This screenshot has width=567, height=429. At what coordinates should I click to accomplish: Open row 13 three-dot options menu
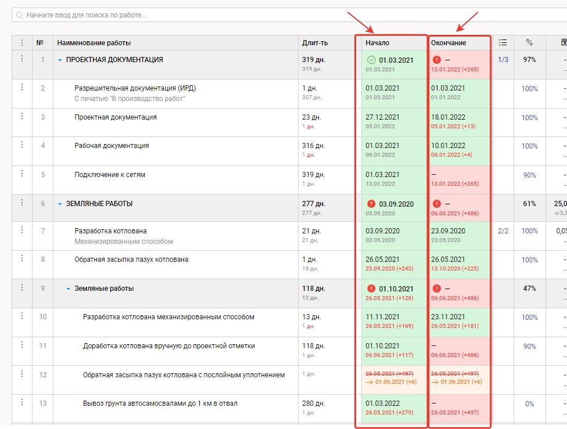click(x=22, y=402)
